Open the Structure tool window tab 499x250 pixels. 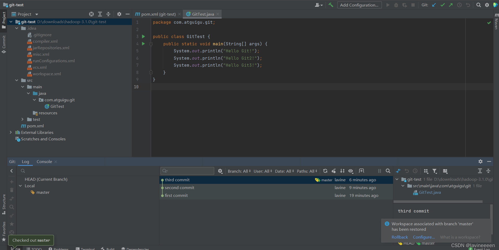coord(4,204)
